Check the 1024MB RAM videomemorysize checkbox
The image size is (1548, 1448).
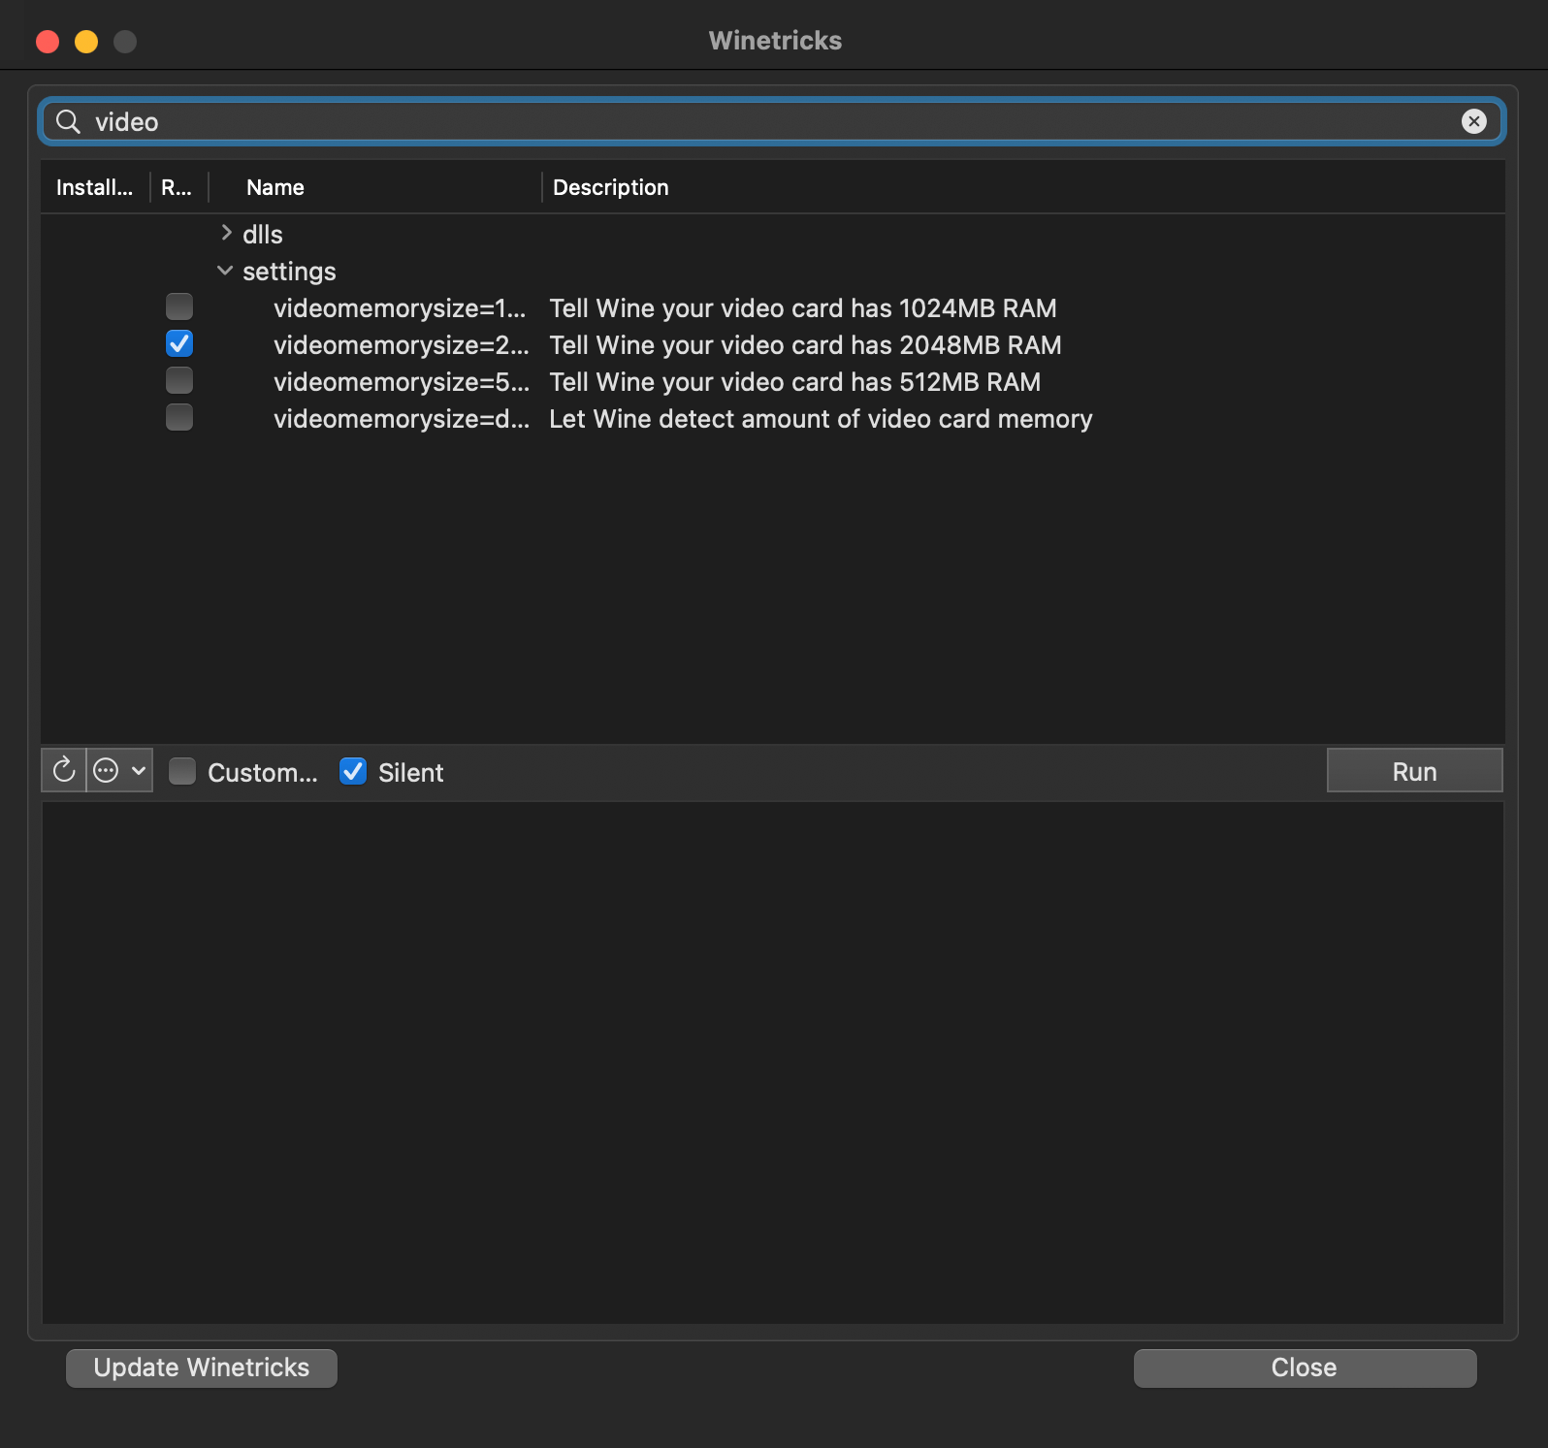tap(179, 306)
